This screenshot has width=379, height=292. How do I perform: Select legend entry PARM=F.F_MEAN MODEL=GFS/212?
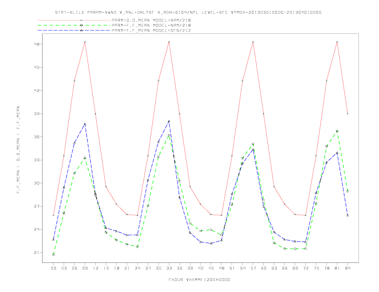tap(151, 31)
